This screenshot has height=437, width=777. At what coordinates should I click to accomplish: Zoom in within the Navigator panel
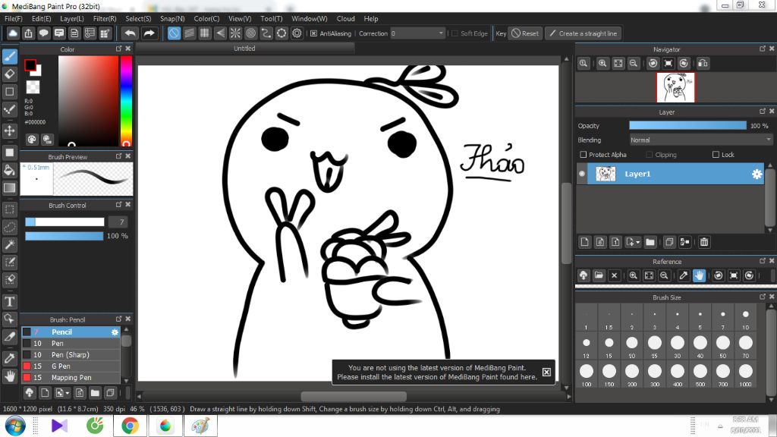(x=602, y=64)
